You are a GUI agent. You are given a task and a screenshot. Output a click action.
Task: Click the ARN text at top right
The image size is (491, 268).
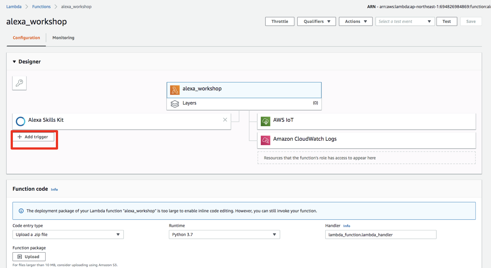pyautogui.click(x=429, y=7)
